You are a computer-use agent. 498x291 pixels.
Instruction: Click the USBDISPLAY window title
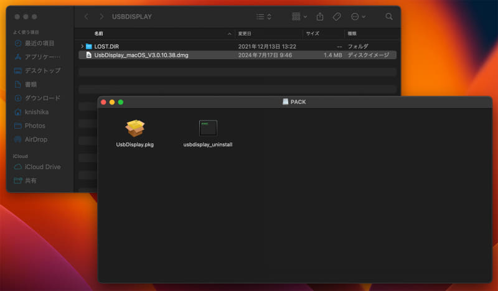(x=132, y=17)
